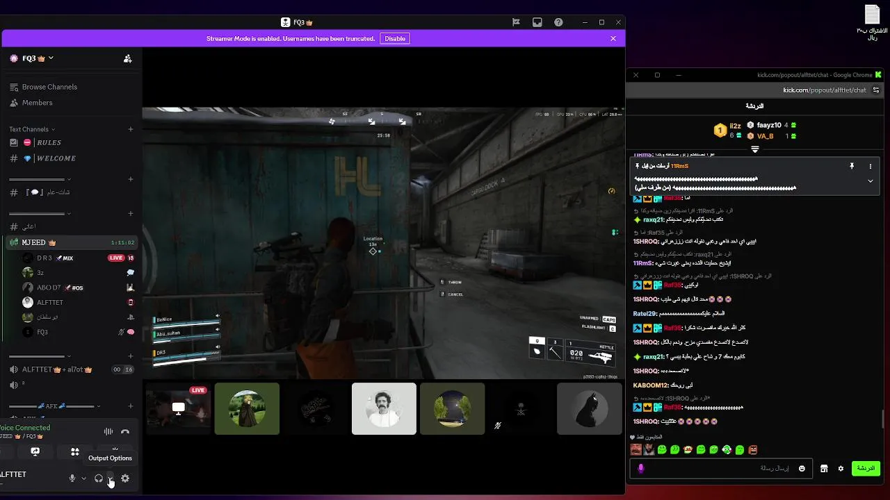The image size is (890, 500).
Task: Open the RULES channel
Action: (71, 142)
